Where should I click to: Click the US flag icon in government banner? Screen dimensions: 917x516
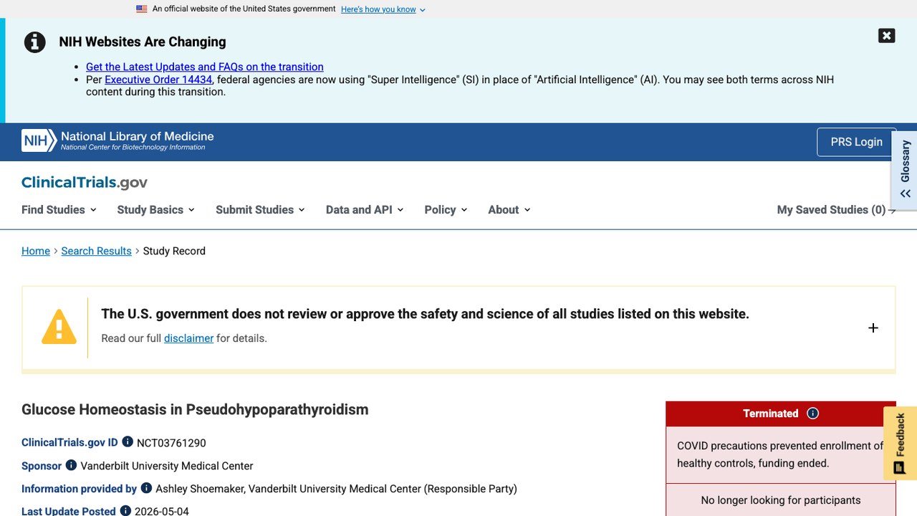[142, 9]
